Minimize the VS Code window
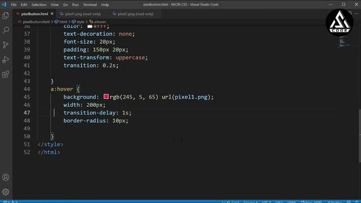This screenshot has height=203, width=361. (331, 5)
